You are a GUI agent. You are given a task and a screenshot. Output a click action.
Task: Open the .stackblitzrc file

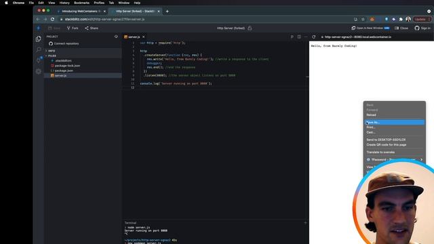[83, 60]
